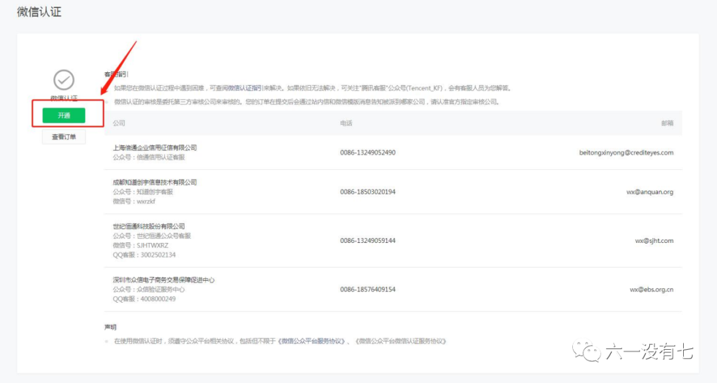Click the 微信认证 checkmark circle icon
The image size is (717, 383).
point(64,80)
